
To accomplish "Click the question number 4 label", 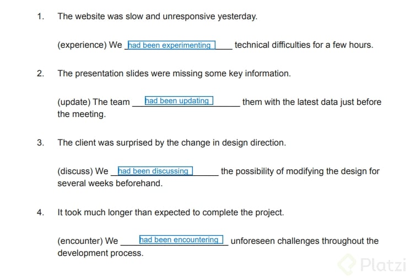I will pyautogui.click(x=40, y=213).
